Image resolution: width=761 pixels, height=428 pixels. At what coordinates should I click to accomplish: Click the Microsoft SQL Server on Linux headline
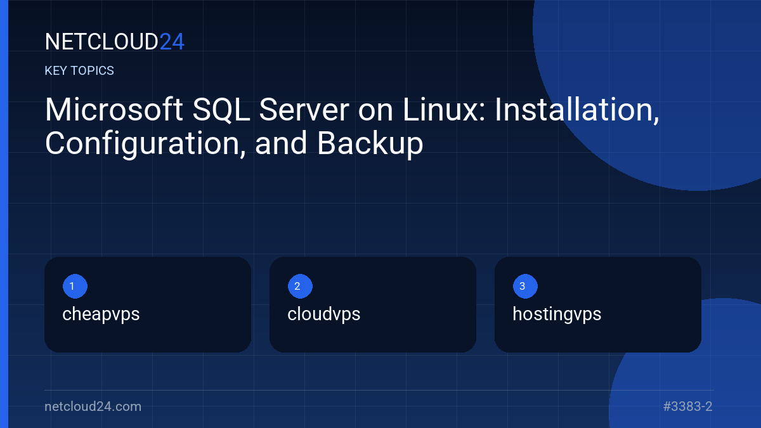352,127
